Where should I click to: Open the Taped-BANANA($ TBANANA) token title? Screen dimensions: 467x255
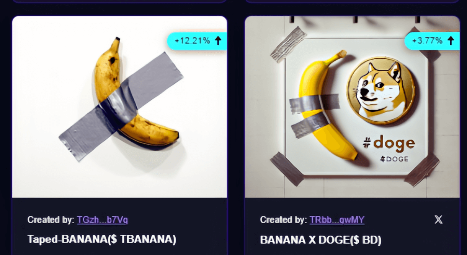102,239
